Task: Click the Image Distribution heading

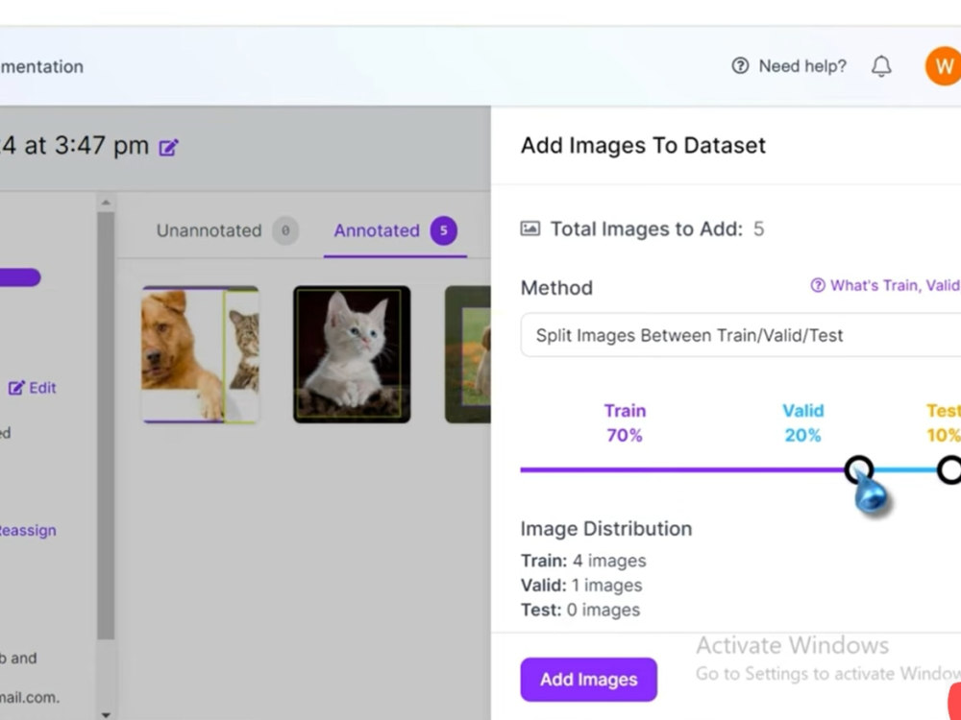Action: point(606,528)
